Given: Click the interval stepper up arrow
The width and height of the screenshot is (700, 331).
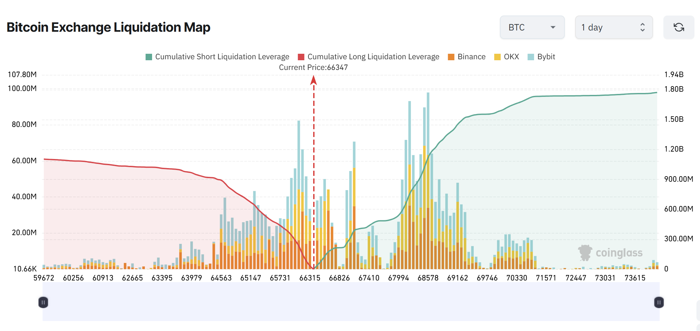Looking at the screenshot, I should 642,25.
